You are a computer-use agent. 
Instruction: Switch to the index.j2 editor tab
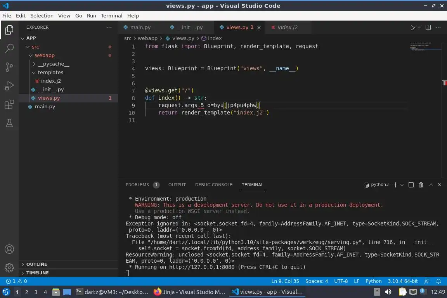287,28
